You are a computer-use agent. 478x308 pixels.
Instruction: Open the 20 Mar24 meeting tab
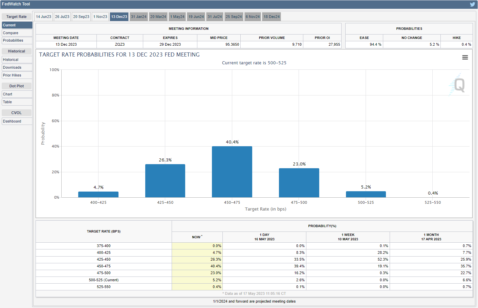[x=158, y=17]
